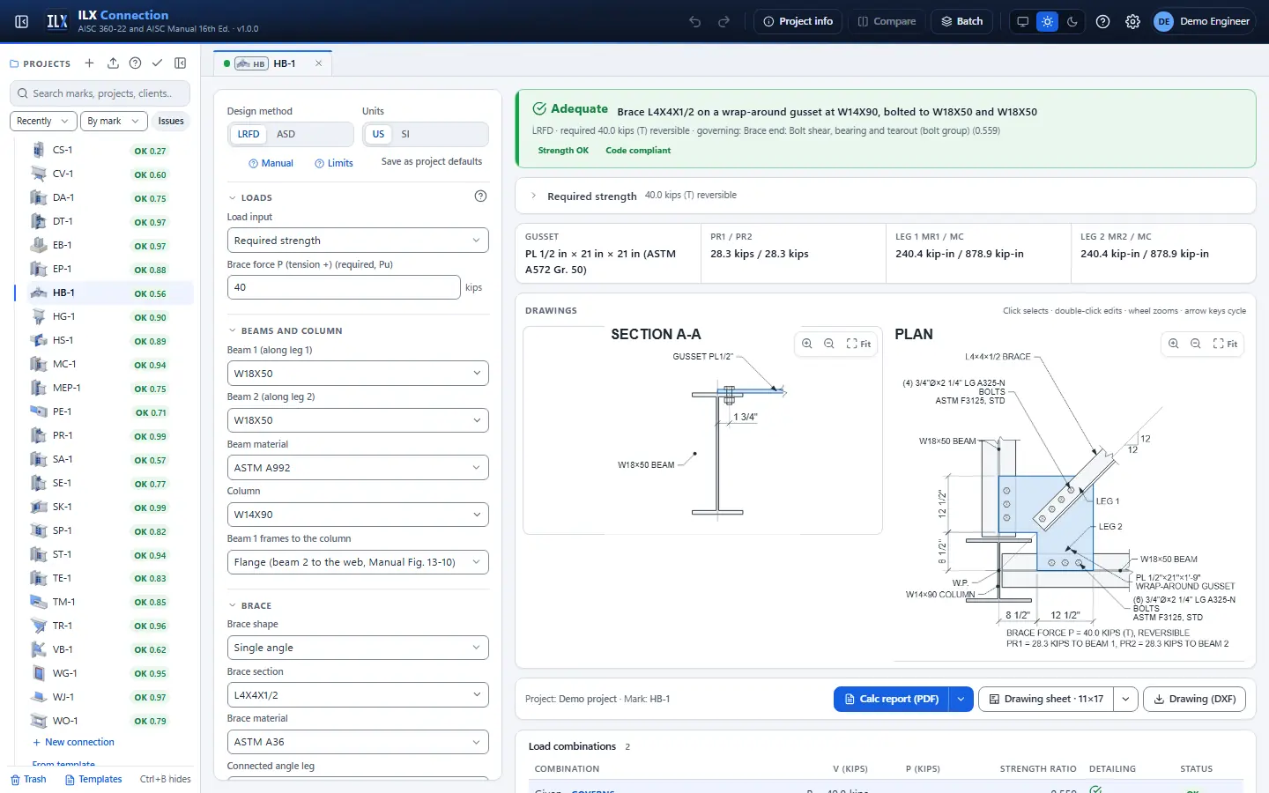Open Calc report dropdown arrow
1269x793 pixels.
pyautogui.click(x=961, y=699)
